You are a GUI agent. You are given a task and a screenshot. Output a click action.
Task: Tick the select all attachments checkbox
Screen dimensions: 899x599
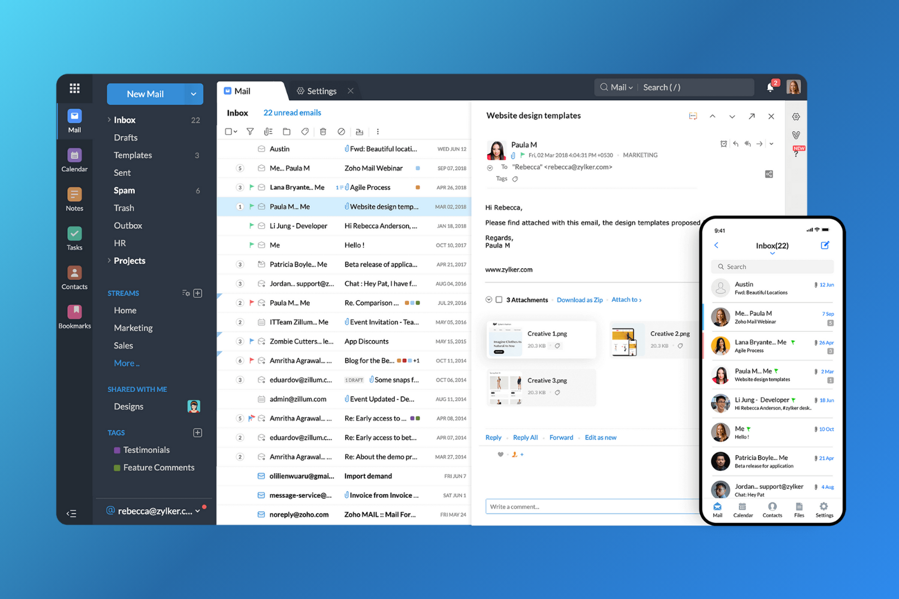click(x=499, y=299)
